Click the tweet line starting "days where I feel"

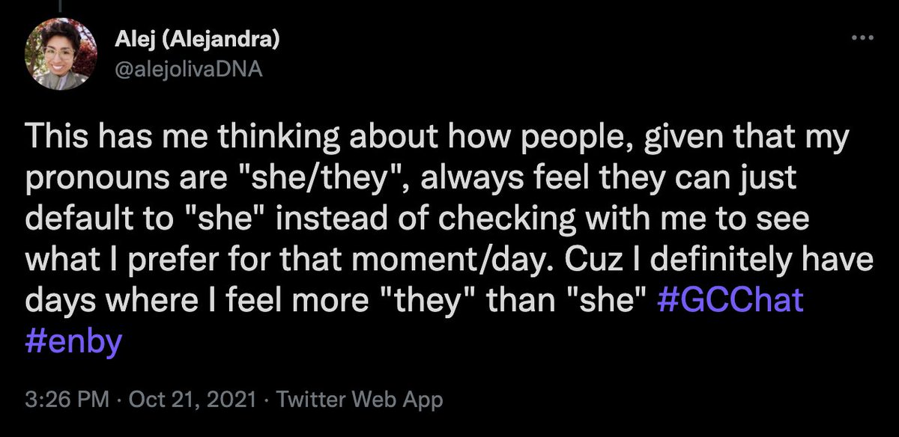(414, 301)
